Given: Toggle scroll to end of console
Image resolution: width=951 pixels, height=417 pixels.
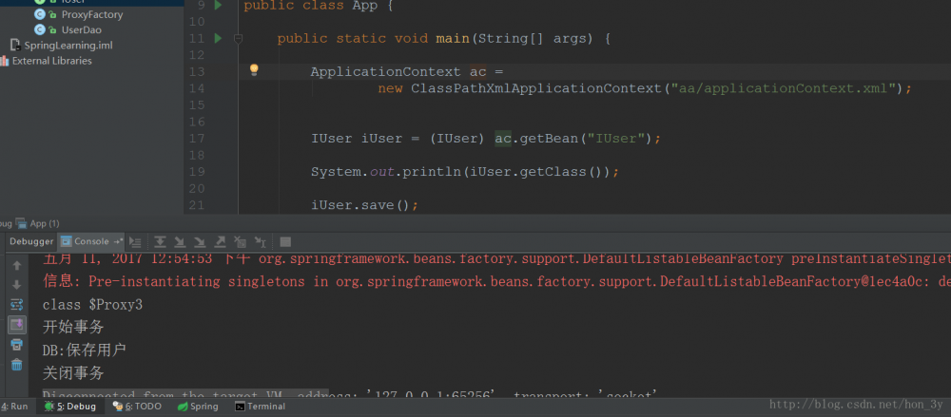Looking at the screenshot, I should tap(17, 324).
